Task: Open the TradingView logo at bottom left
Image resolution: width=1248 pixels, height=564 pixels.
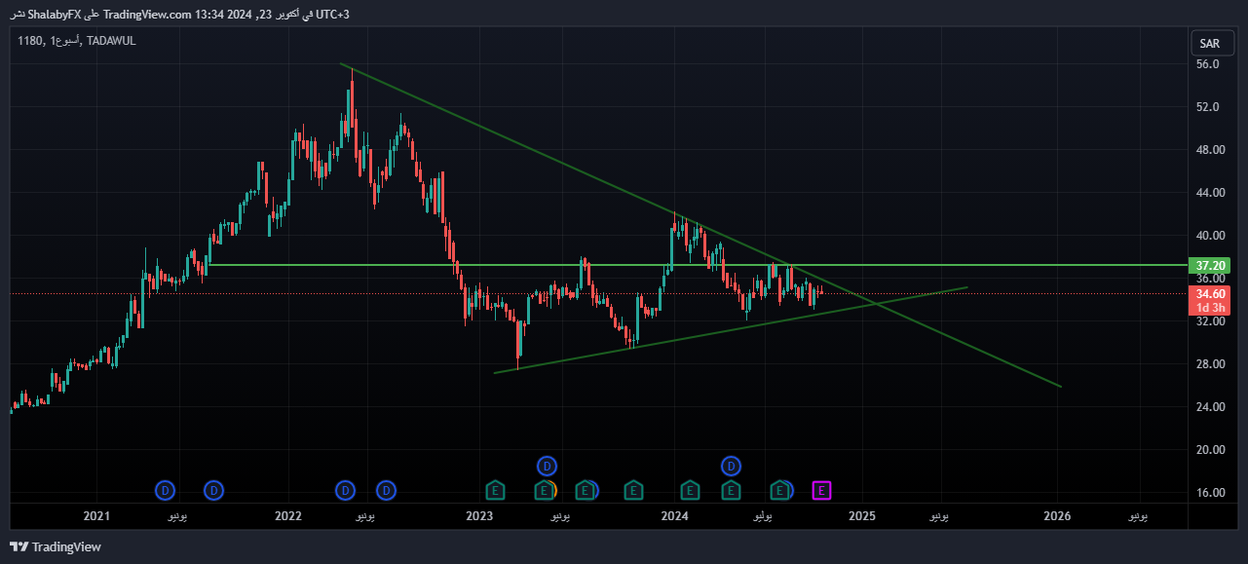Action: pyautogui.click(x=56, y=546)
